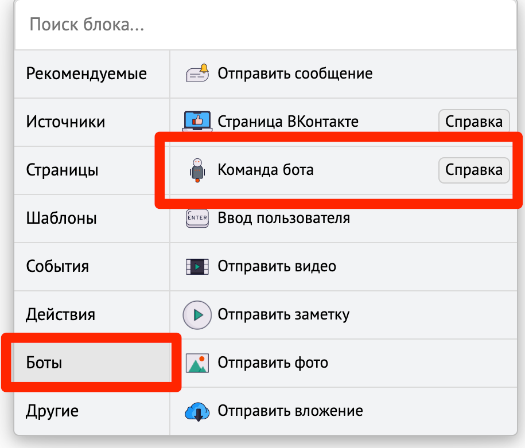
Task: Click the picture icon for Отправить фото
Action: [197, 363]
